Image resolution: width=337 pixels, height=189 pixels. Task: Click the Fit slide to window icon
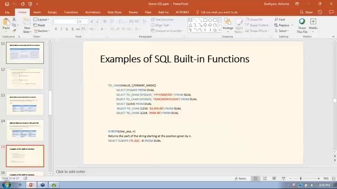click(x=333, y=178)
